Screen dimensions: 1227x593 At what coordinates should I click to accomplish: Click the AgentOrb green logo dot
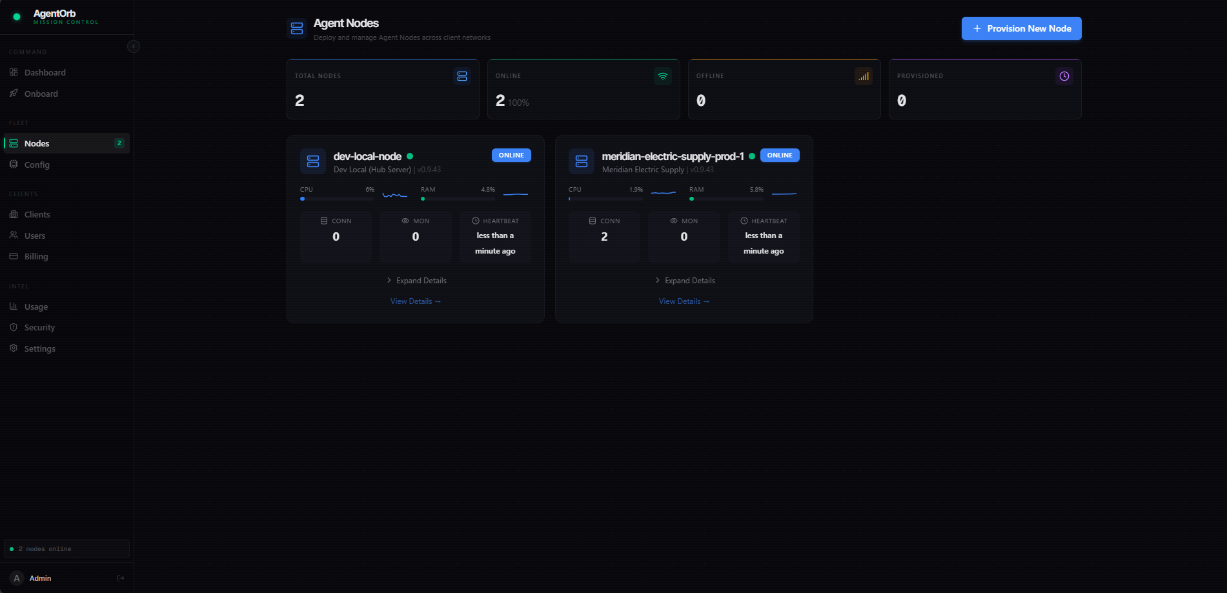coord(17,17)
